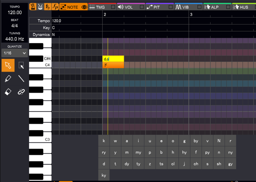Toggle the dynamics fp icon
Screen dimensions: 256x182
click(55, 7)
